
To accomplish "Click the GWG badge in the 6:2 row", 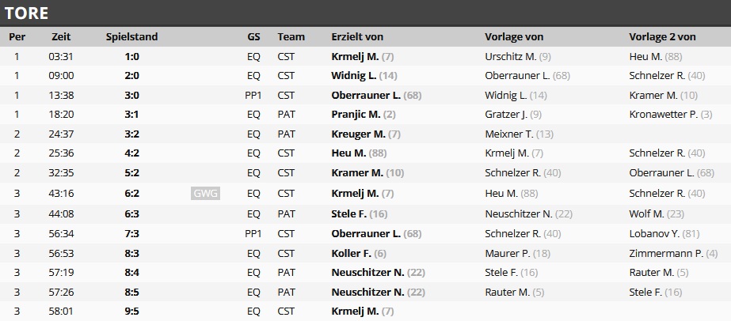I will (x=205, y=194).
